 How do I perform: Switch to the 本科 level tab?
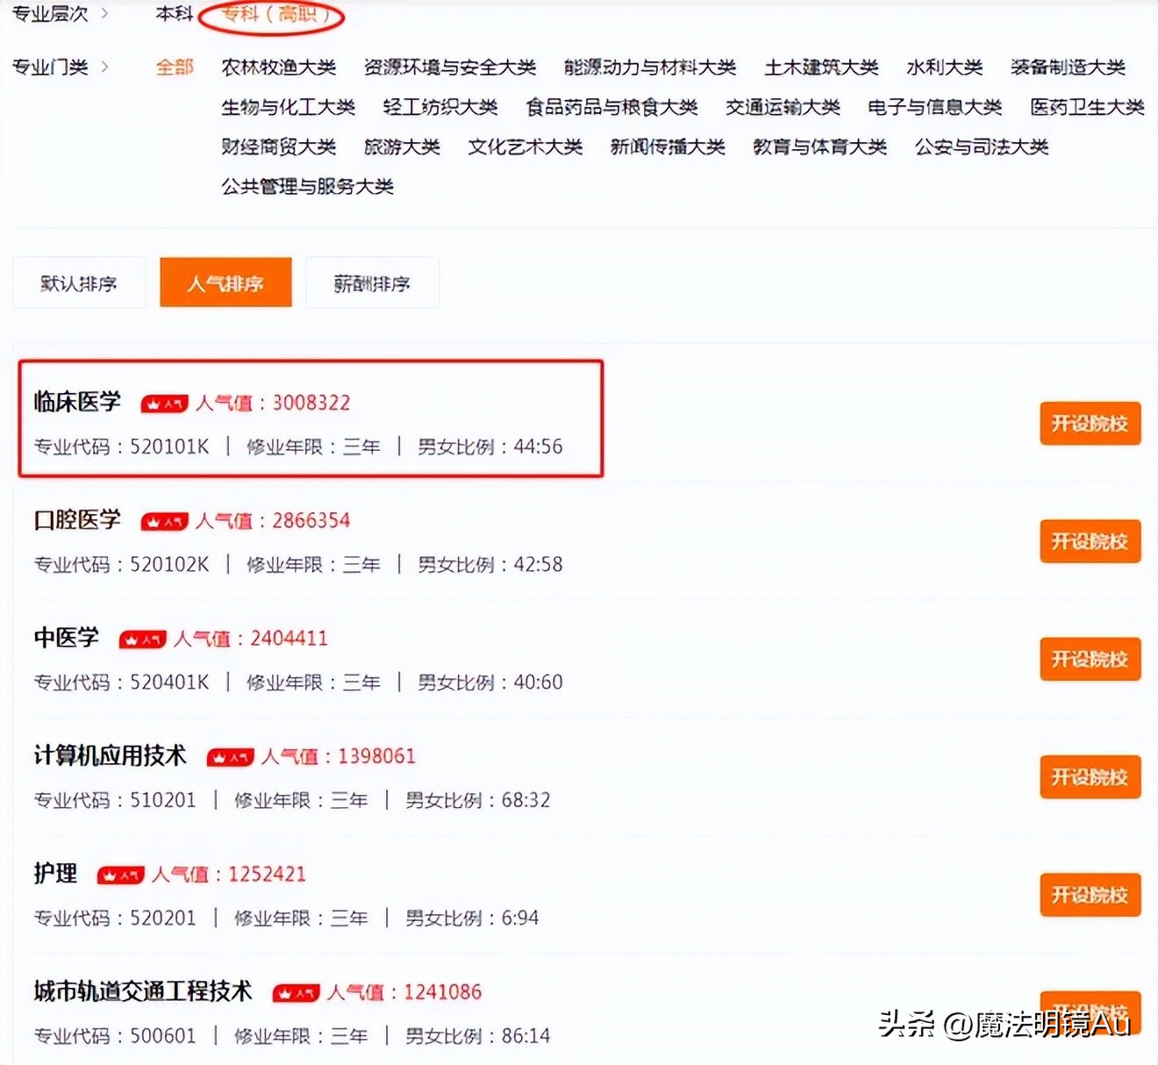coord(174,15)
